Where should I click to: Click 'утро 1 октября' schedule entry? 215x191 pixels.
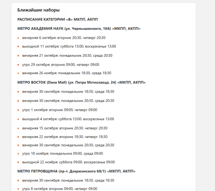click(x=60, y=110)
